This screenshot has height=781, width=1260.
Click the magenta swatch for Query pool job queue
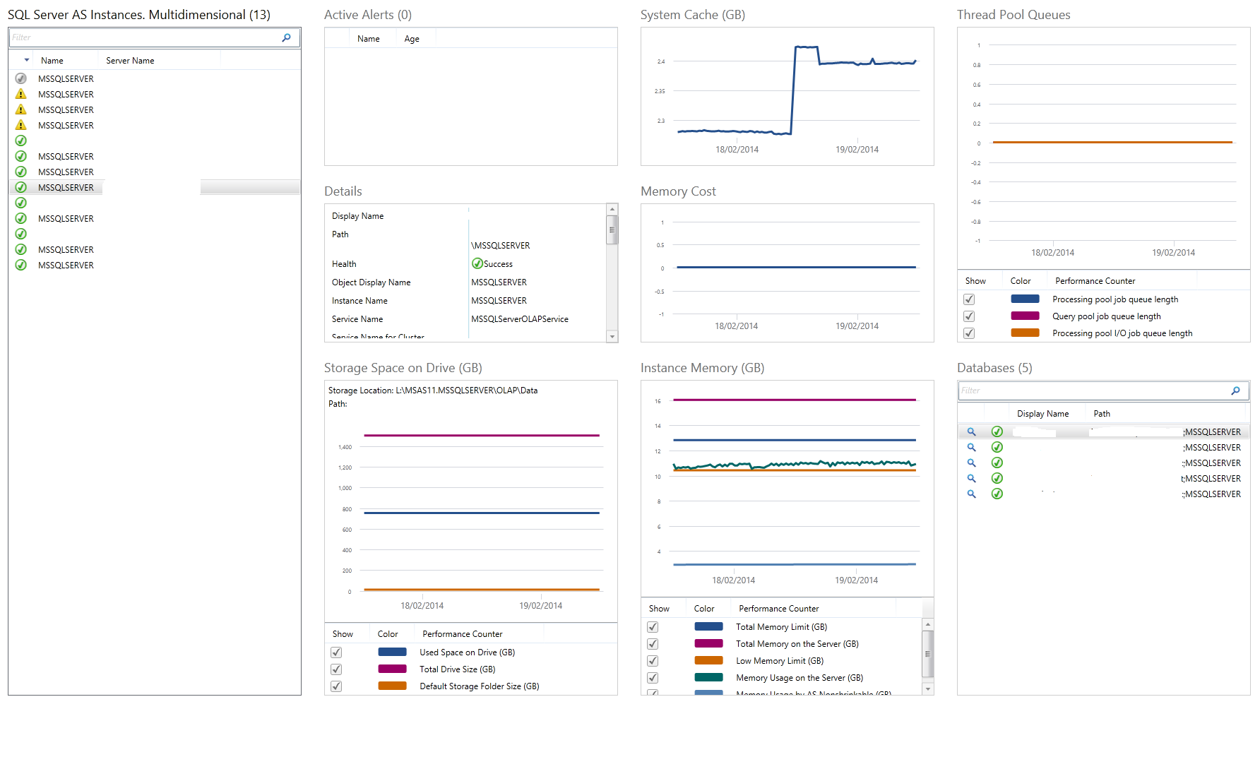(1025, 316)
